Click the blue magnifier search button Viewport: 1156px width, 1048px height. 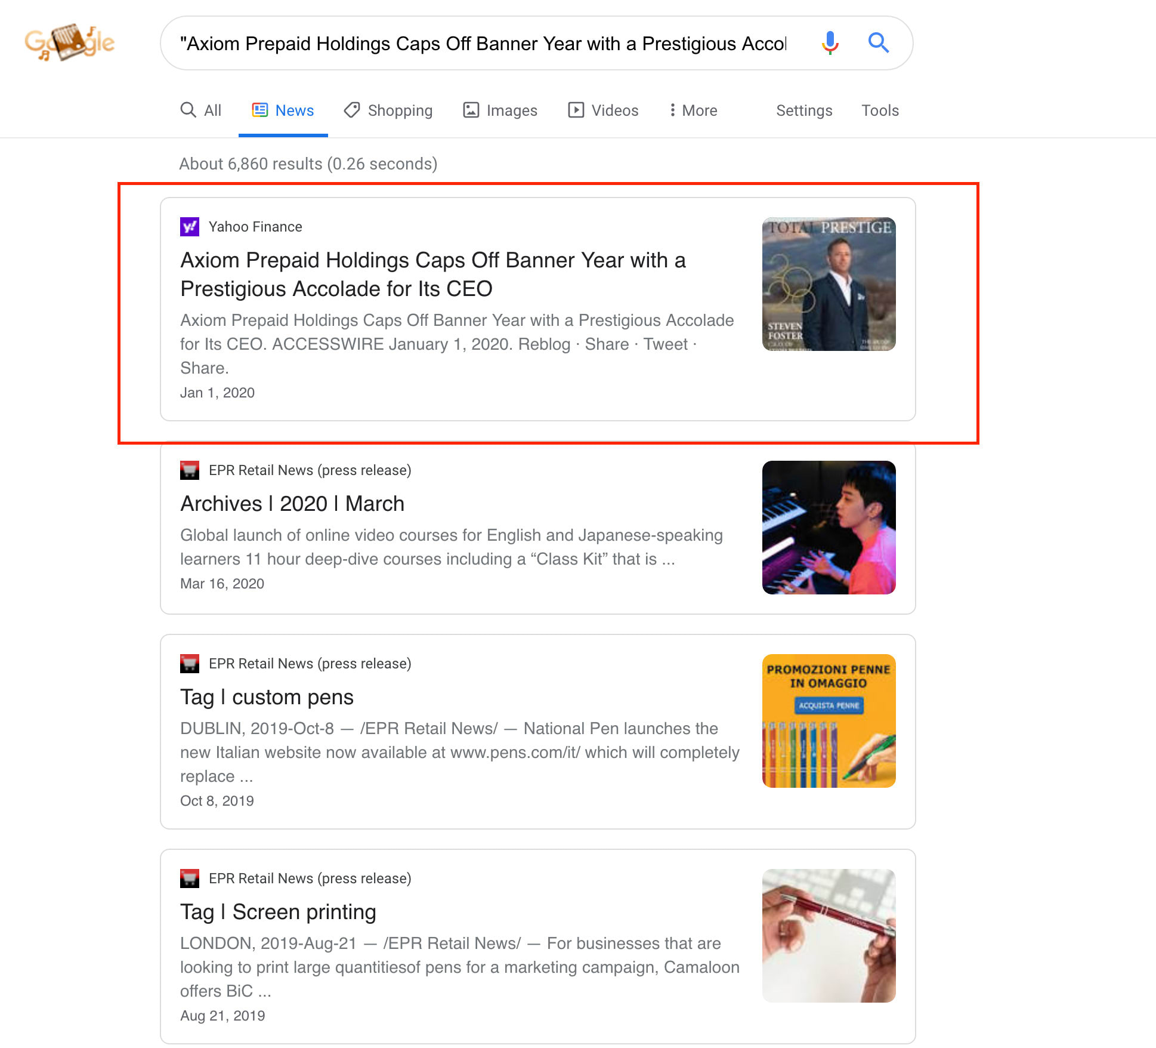(878, 43)
